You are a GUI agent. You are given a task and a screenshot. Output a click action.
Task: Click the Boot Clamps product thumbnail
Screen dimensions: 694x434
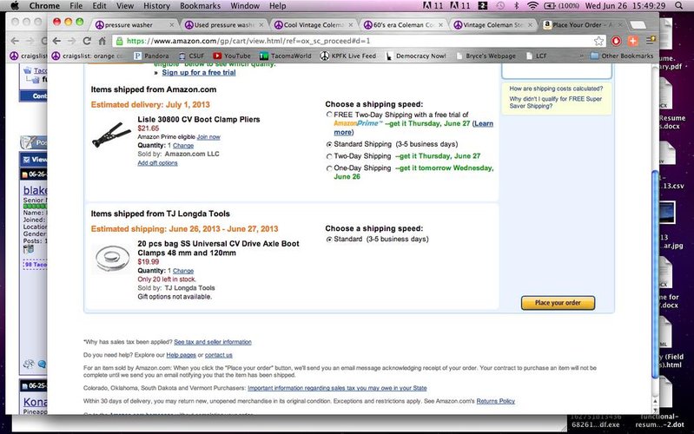click(112, 258)
